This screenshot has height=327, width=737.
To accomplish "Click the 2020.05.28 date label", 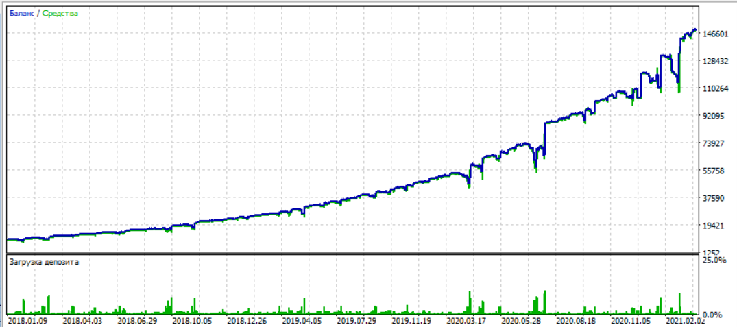I will 522,322.
